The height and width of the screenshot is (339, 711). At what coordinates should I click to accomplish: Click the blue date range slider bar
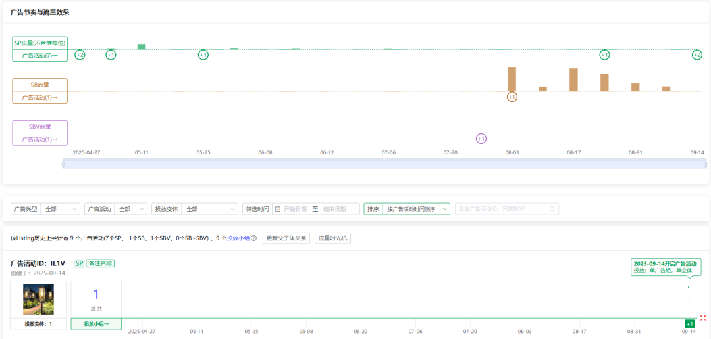(x=384, y=164)
